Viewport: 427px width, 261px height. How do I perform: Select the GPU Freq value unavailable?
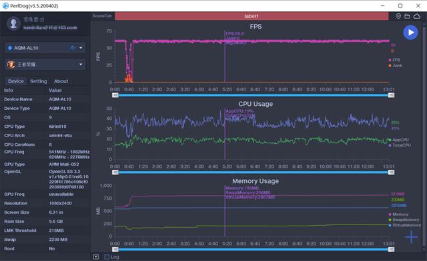[61, 194]
